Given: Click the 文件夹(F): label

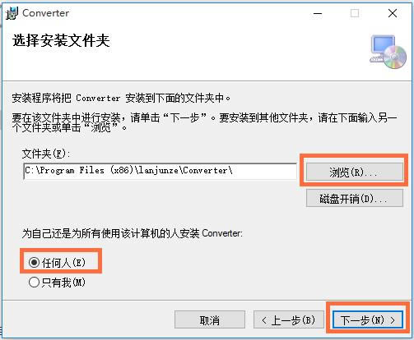Looking at the screenshot, I should [x=46, y=154].
